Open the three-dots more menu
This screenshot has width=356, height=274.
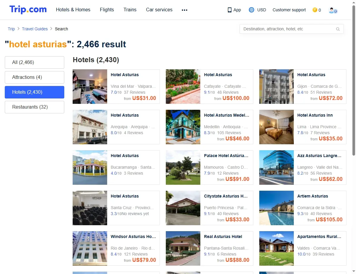(184, 10)
